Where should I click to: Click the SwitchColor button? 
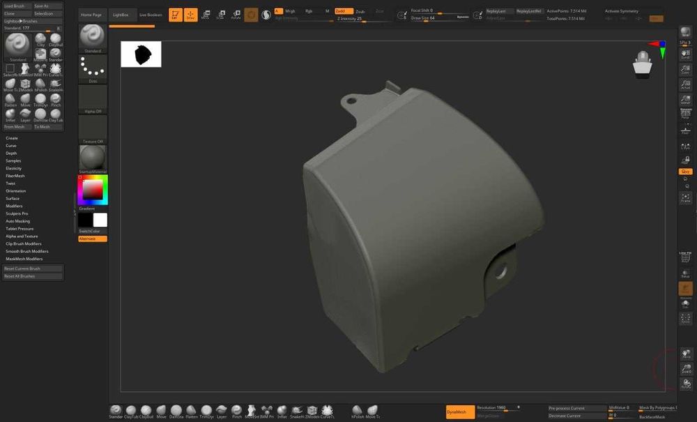(93, 232)
